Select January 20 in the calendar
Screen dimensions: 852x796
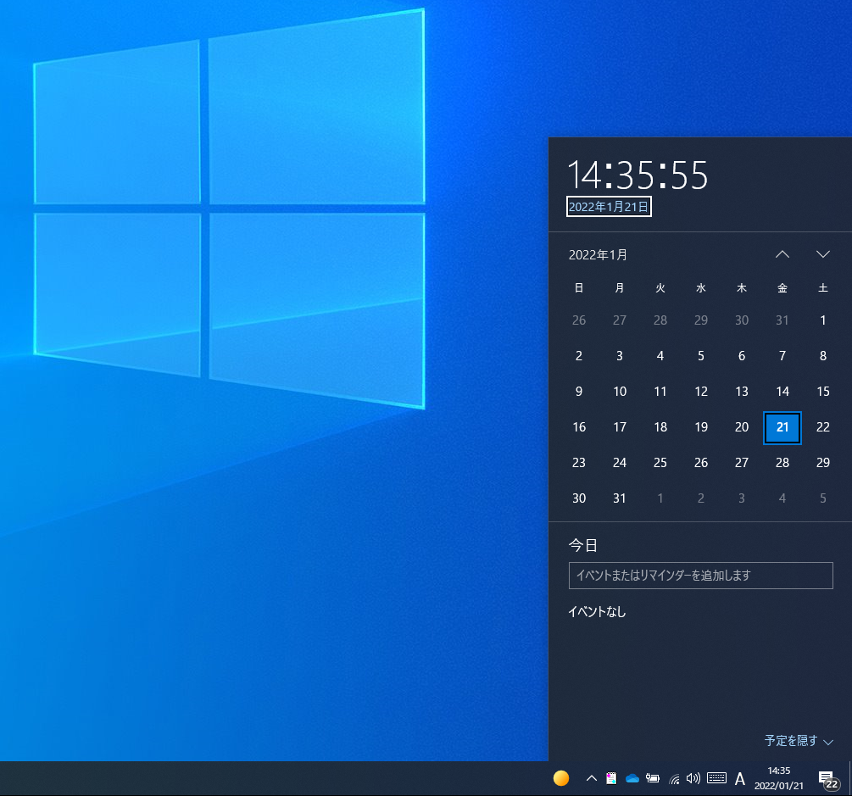click(x=742, y=427)
